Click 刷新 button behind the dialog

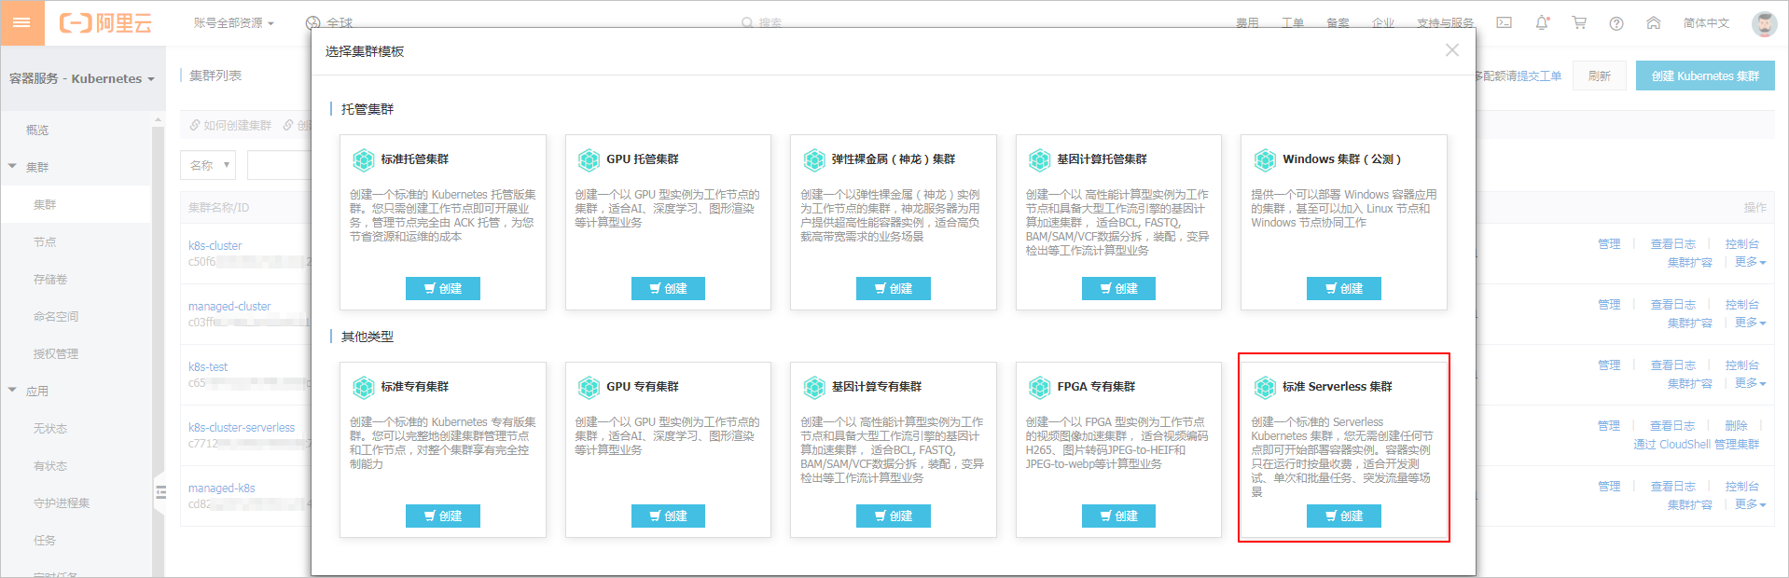pyautogui.click(x=1600, y=76)
